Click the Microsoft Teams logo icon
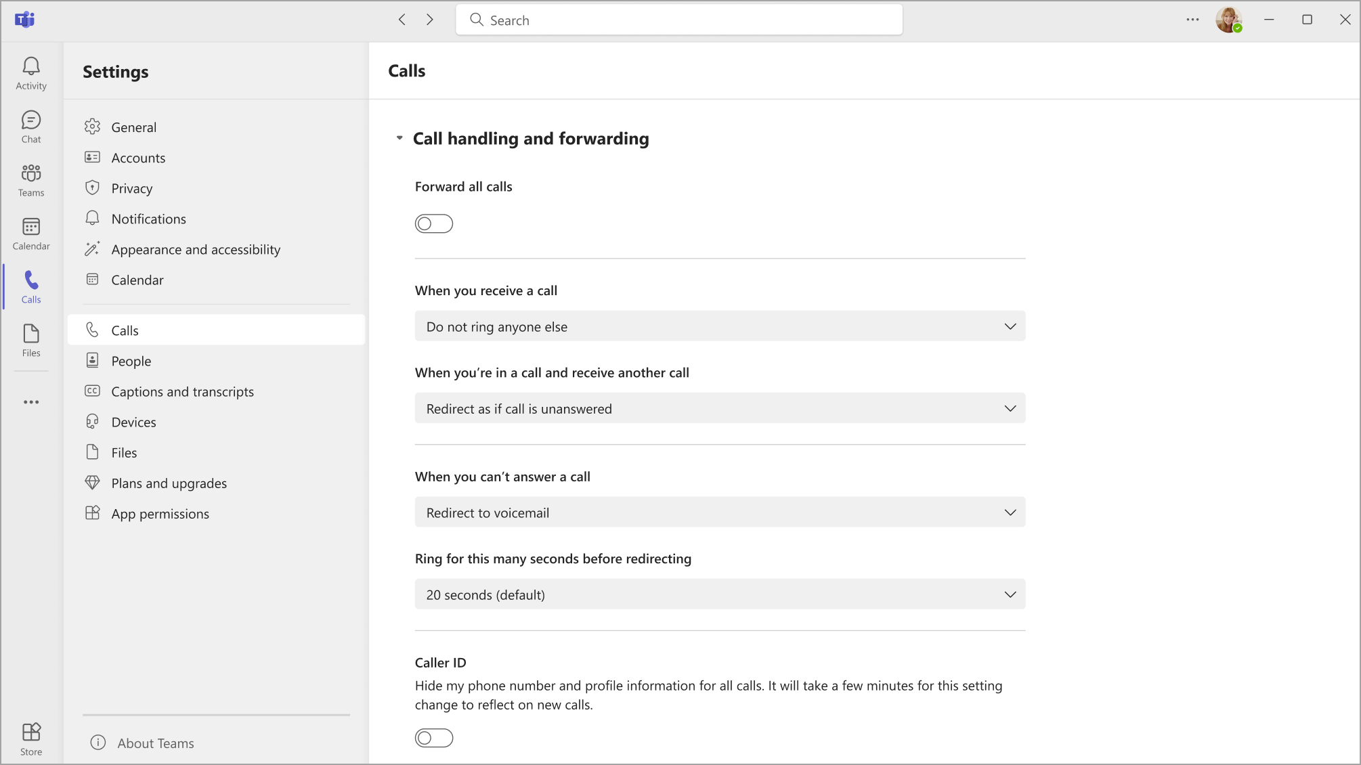1361x765 pixels. coord(24,20)
